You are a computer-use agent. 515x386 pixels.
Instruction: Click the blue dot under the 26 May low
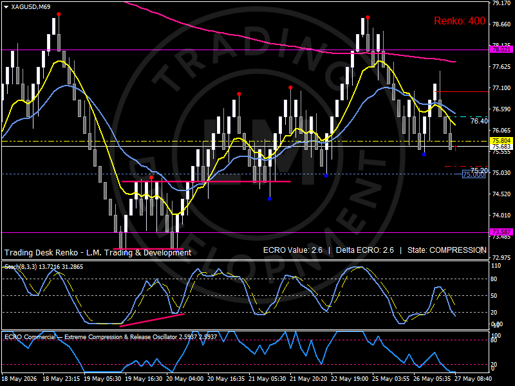(424, 154)
